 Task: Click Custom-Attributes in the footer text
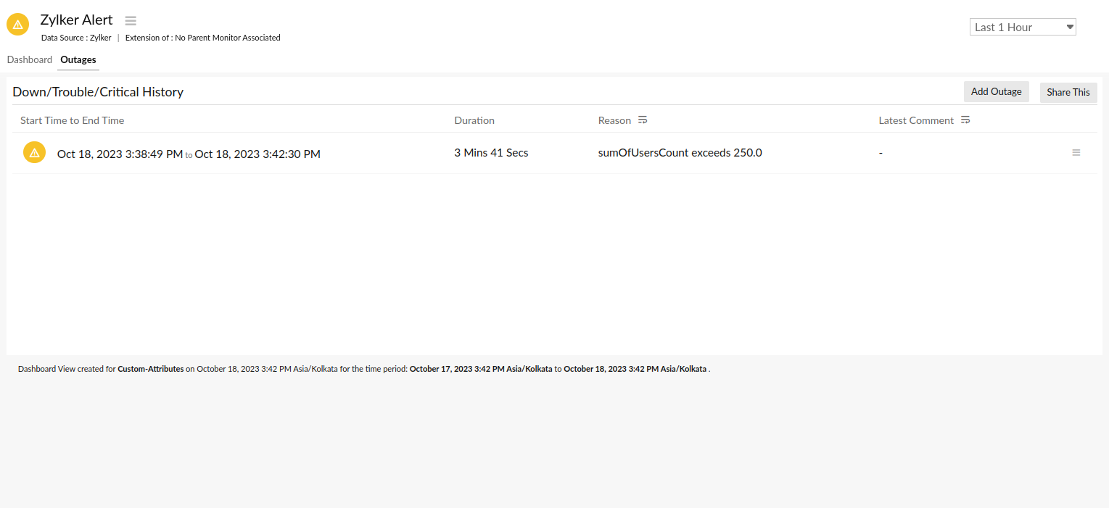pos(150,369)
